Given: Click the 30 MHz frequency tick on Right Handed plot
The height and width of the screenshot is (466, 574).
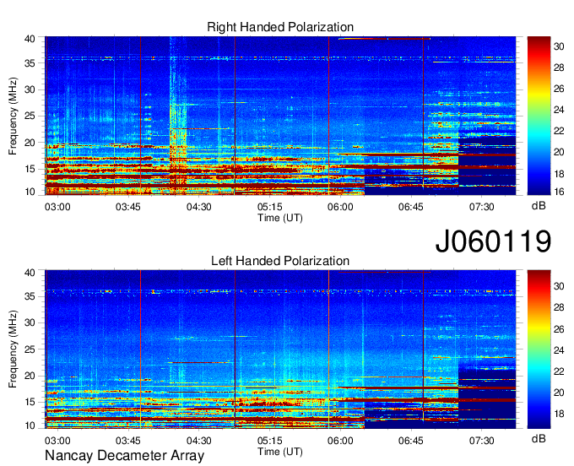Looking at the screenshot, I should (30, 89).
